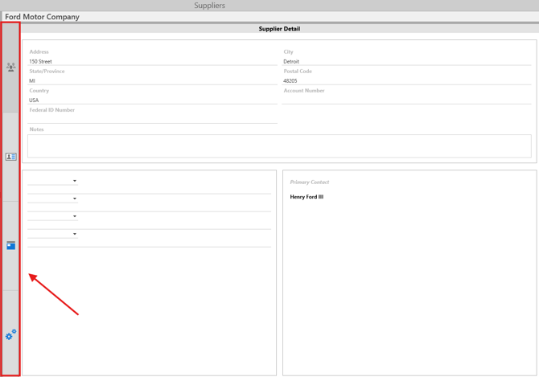This screenshot has width=539, height=377.
Task: Open the supplier detail sidebar icon
Action: (x=10, y=68)
